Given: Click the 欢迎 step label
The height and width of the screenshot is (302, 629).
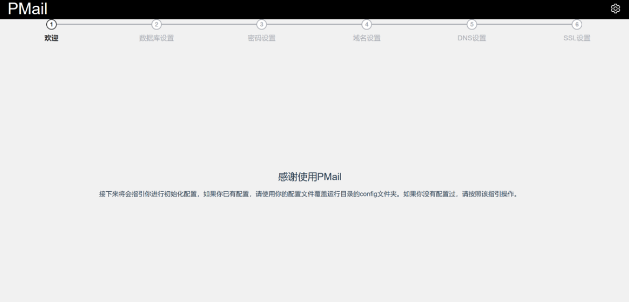Looking at the screenshot, I should [52, 39].
